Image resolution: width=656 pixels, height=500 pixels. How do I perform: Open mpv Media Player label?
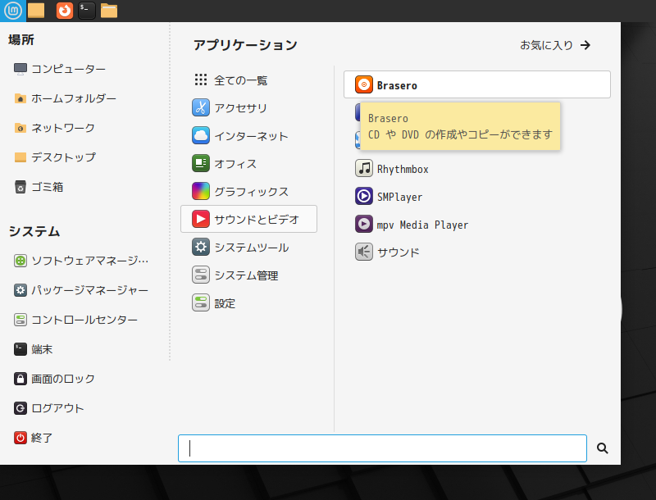point(422,225)
